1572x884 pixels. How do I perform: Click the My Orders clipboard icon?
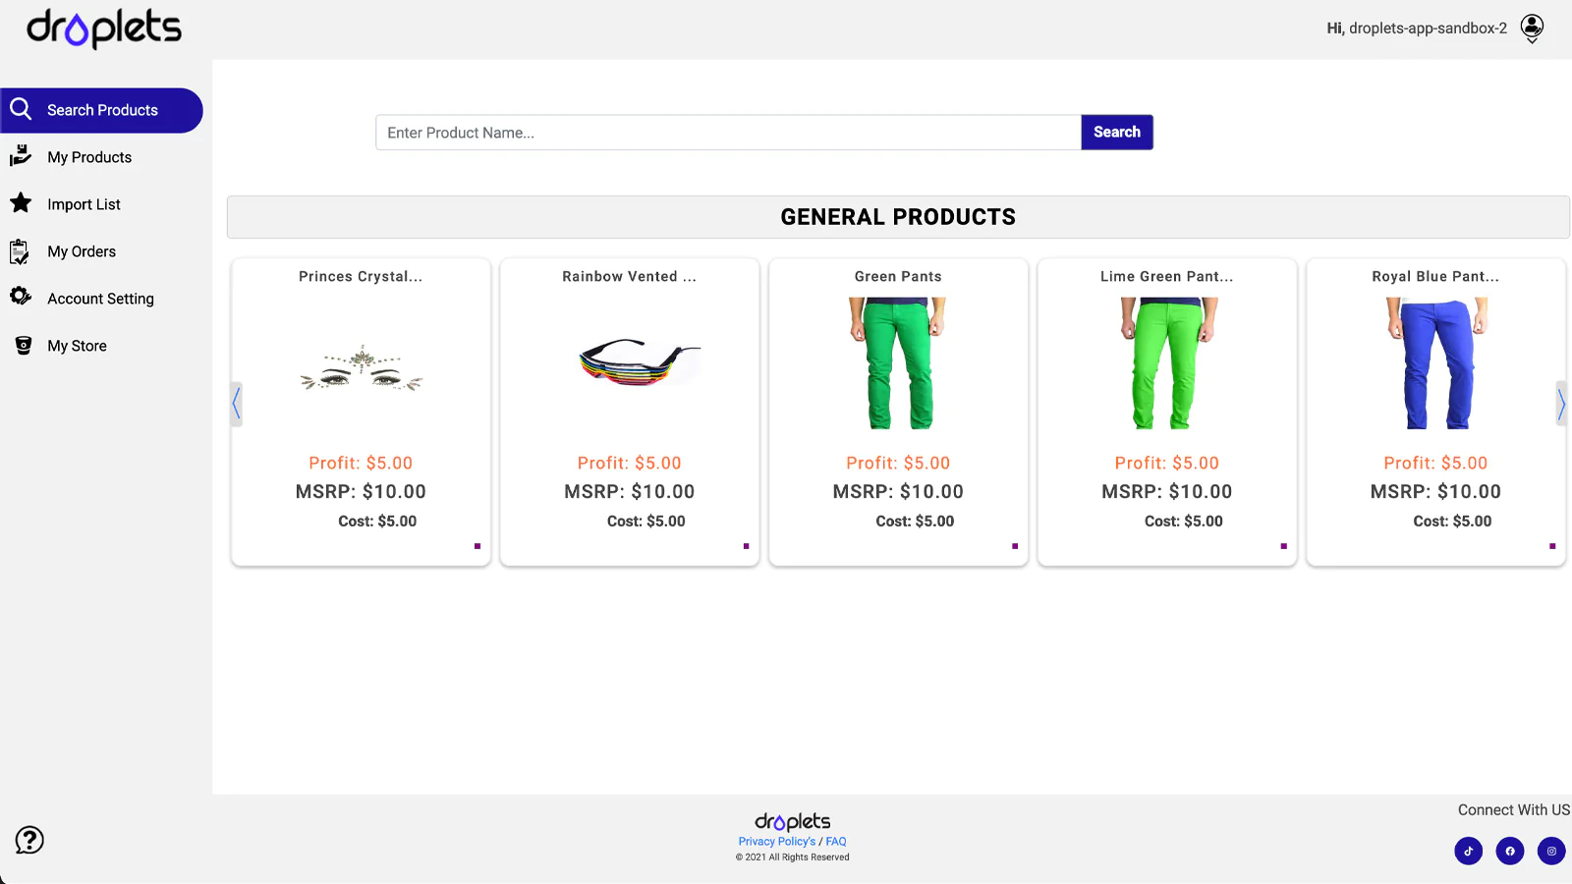pos(20,251)
